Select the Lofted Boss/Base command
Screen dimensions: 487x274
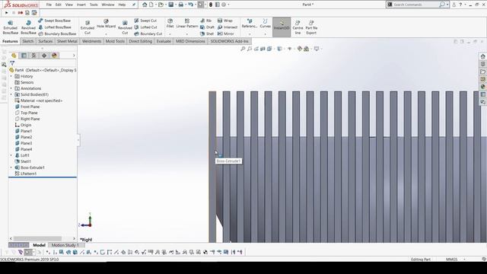(55, 27)
